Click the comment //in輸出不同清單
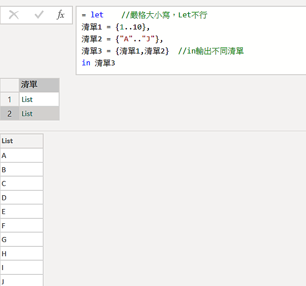 pyautogui.click(x=211, y=51)
